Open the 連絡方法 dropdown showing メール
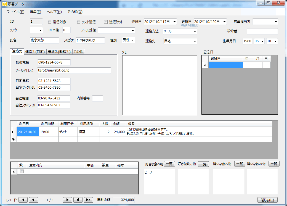Screen dimensions: 287x206 195,31
